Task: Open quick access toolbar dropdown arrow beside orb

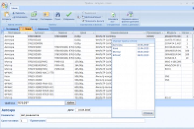Action: [11, 3]
